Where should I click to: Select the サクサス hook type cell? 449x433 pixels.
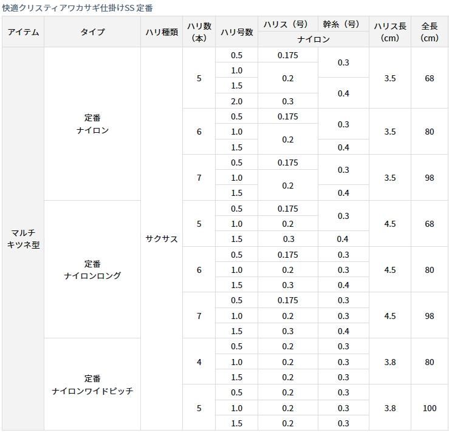162,239
